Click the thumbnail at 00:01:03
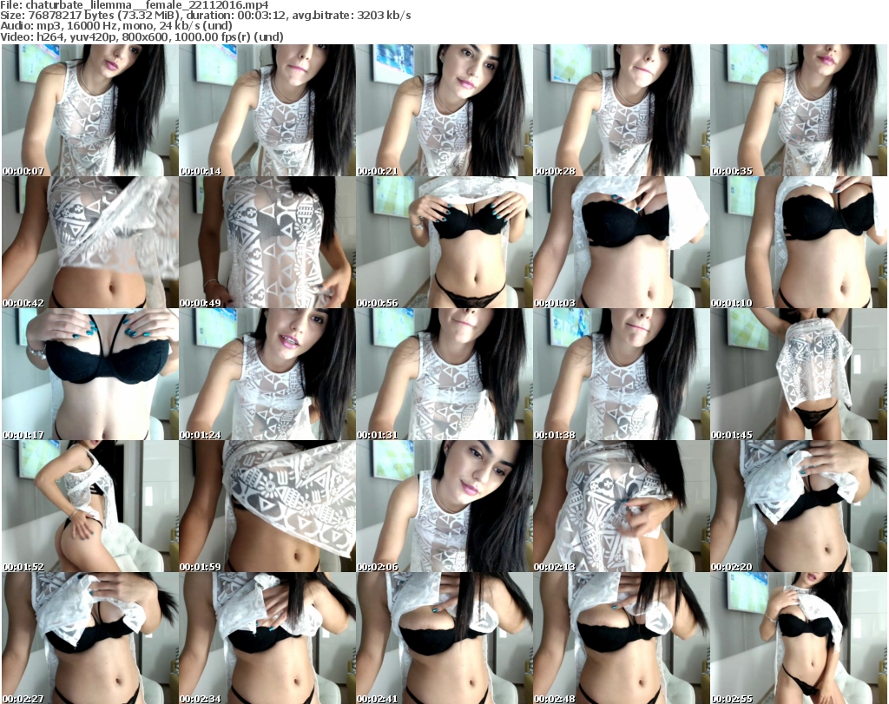Screen dimensions: 889x704 pos(621,242)
